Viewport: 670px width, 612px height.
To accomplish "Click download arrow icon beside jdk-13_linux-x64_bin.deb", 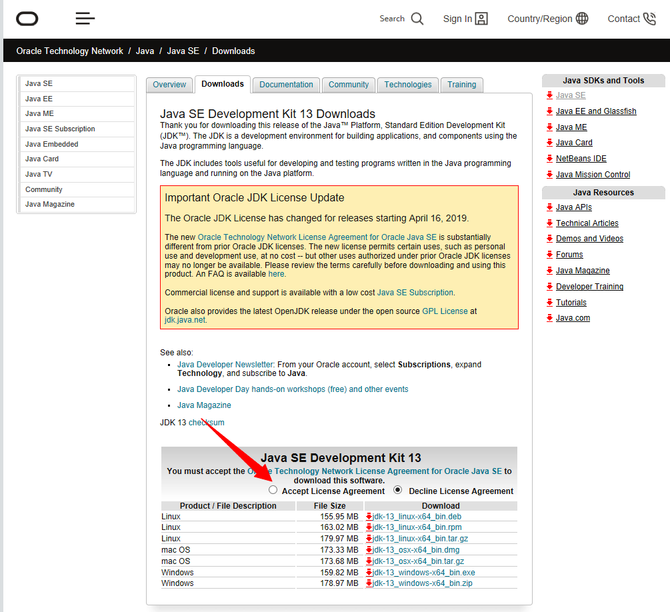I will pyautogui.click(x=369, y=516).
